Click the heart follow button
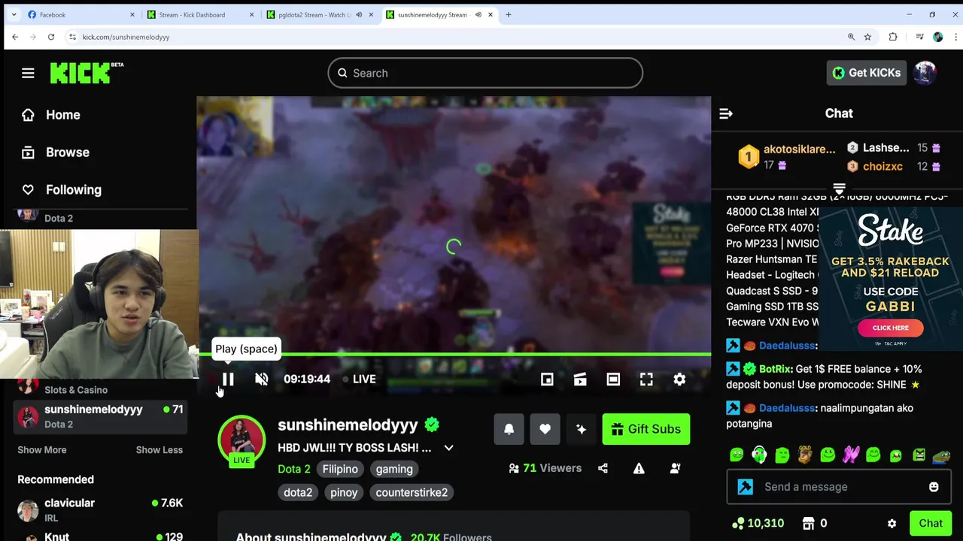Viewport: 963px width, 541px height. [x=545, y=429]
